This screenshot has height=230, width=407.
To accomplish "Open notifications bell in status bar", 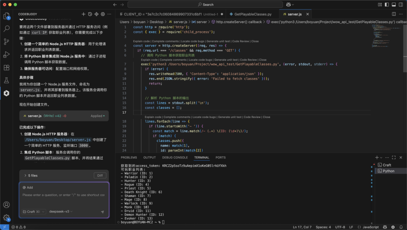I will (401, 227).
